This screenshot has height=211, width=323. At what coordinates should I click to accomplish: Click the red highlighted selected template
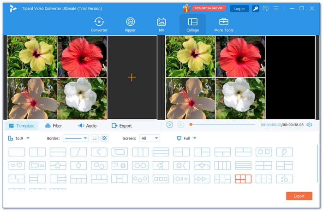click(x=243, y=179)
